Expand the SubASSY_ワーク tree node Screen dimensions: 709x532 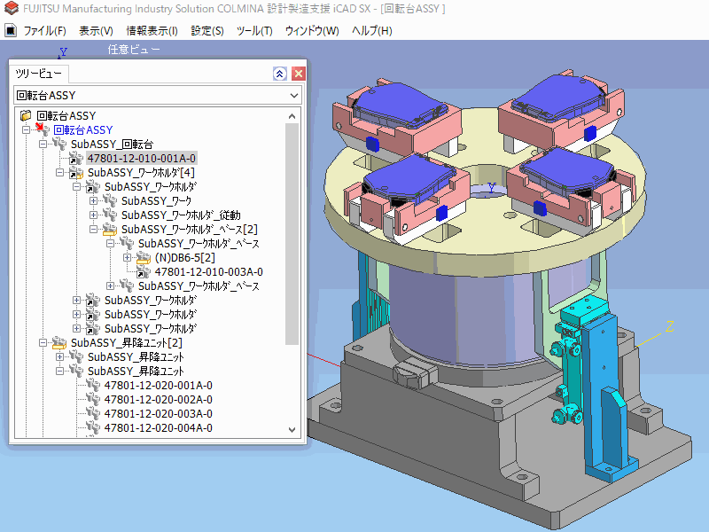pos(94,201)
